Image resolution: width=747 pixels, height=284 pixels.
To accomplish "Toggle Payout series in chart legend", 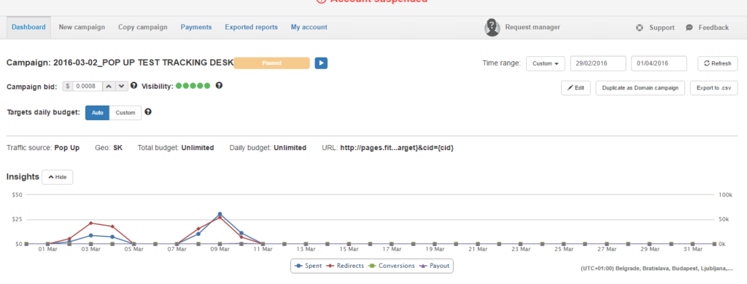I will tap(434, 266).
